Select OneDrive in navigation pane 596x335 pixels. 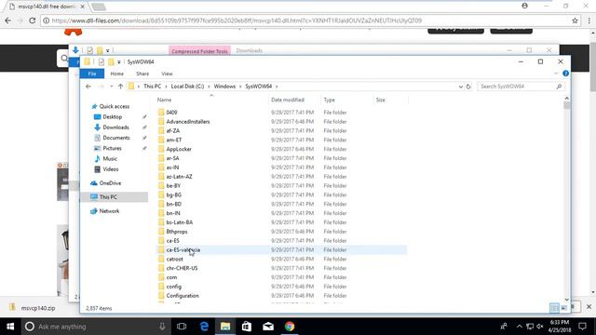coord(110,183)
